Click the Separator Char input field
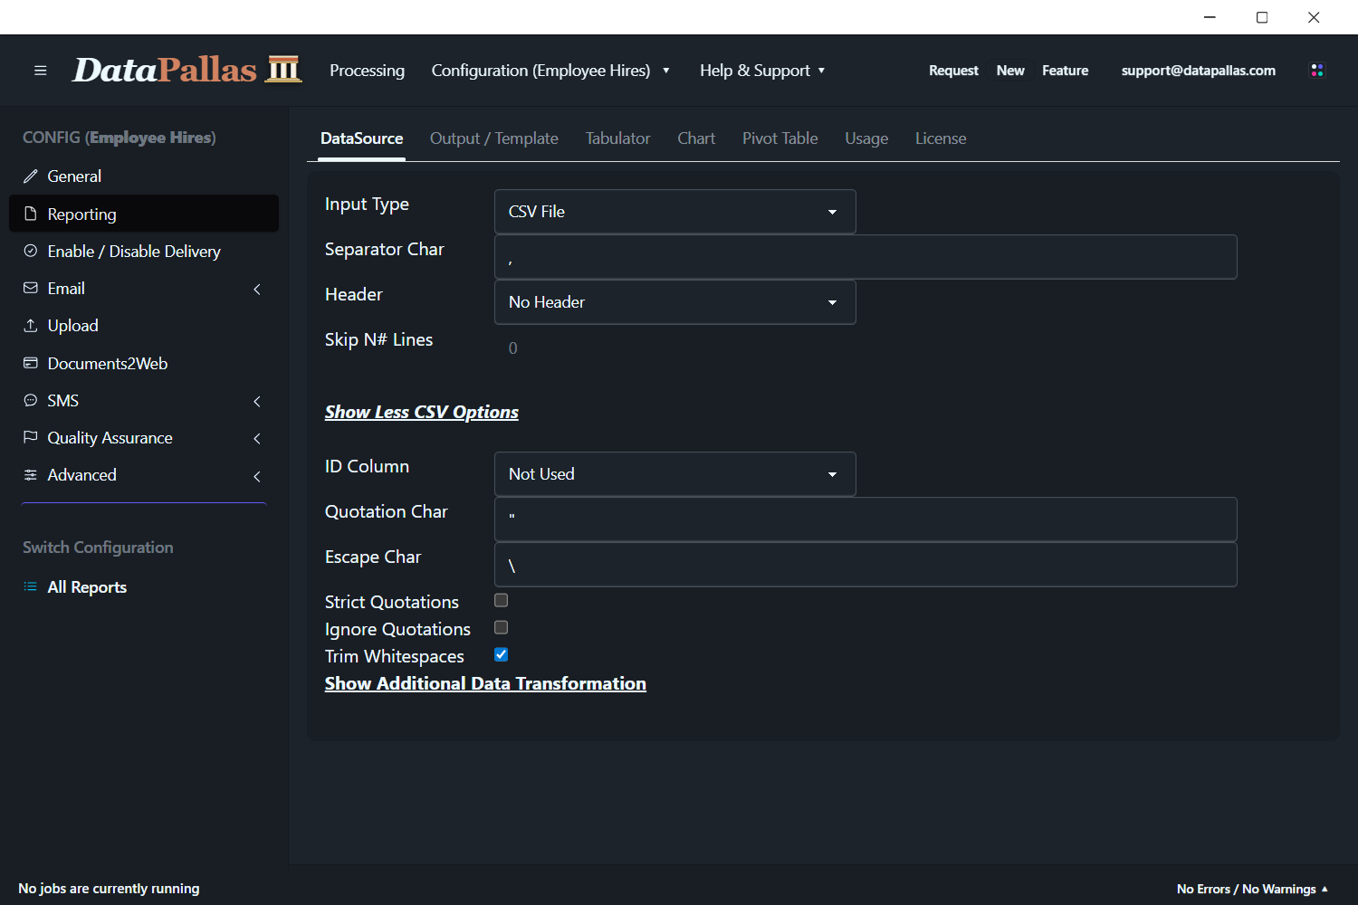 (865, 257)
